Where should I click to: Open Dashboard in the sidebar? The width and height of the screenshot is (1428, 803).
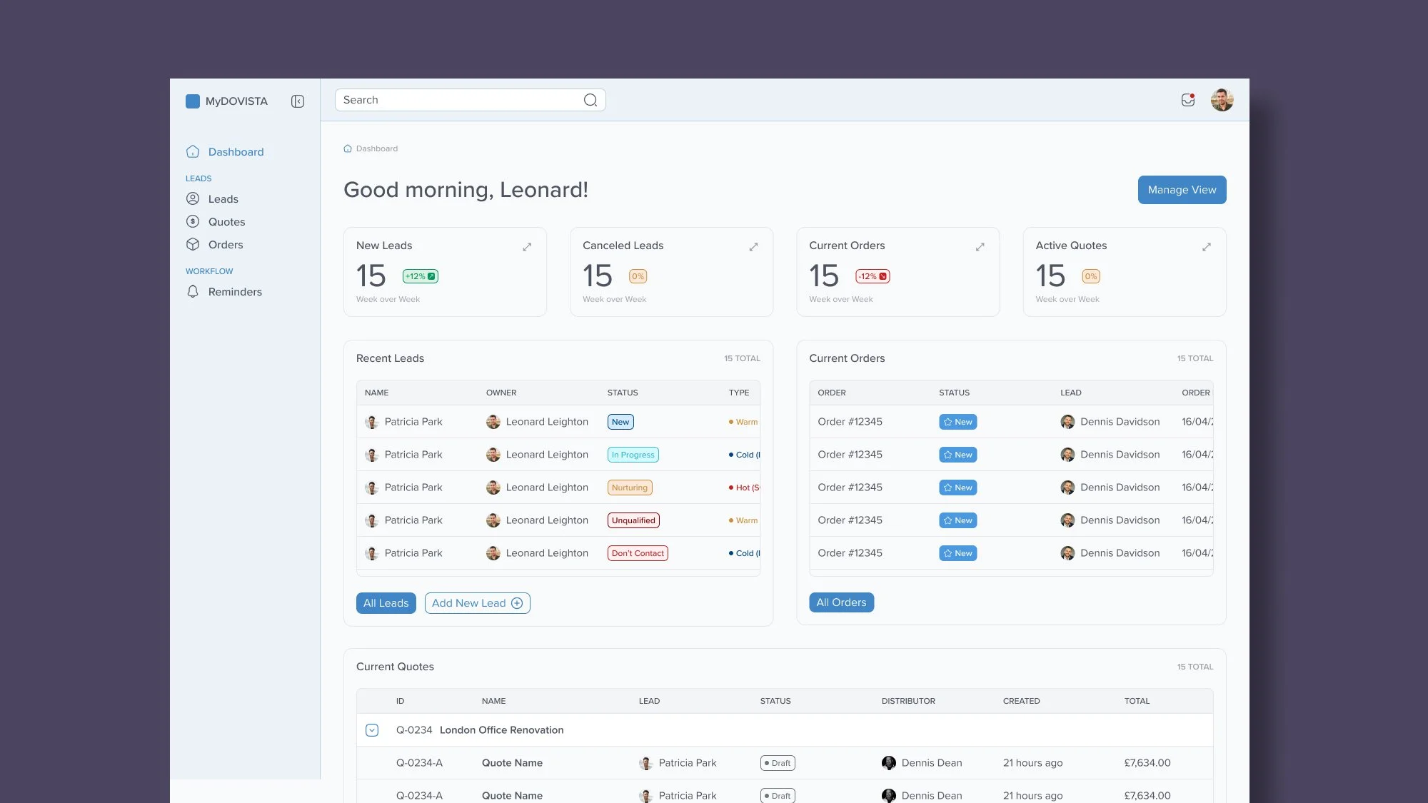pyautogui.click(x=236, y=152)
